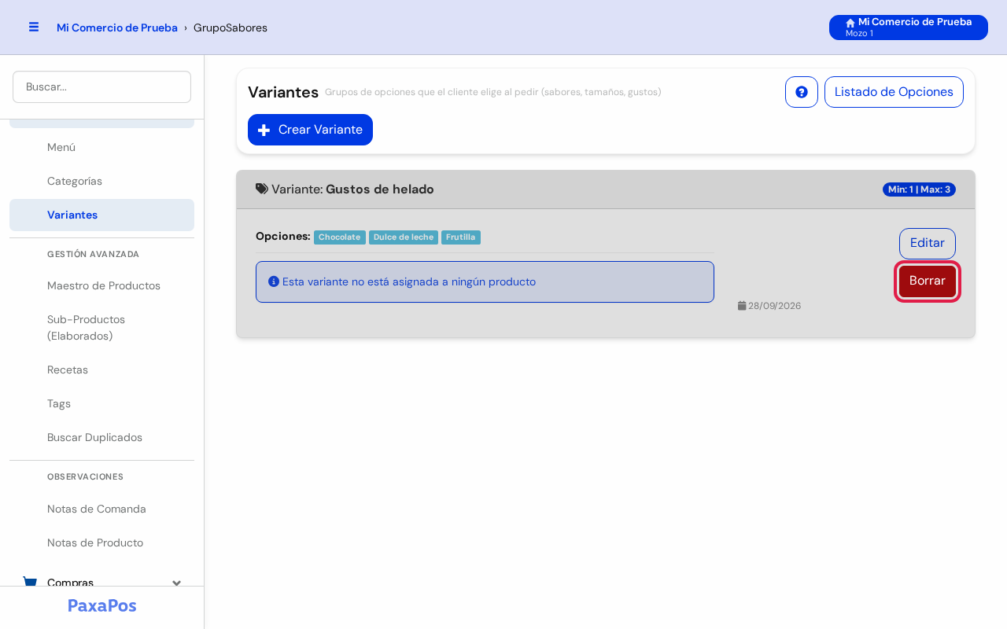Click the tags icon beside Variante title

[x=262, y=189]
